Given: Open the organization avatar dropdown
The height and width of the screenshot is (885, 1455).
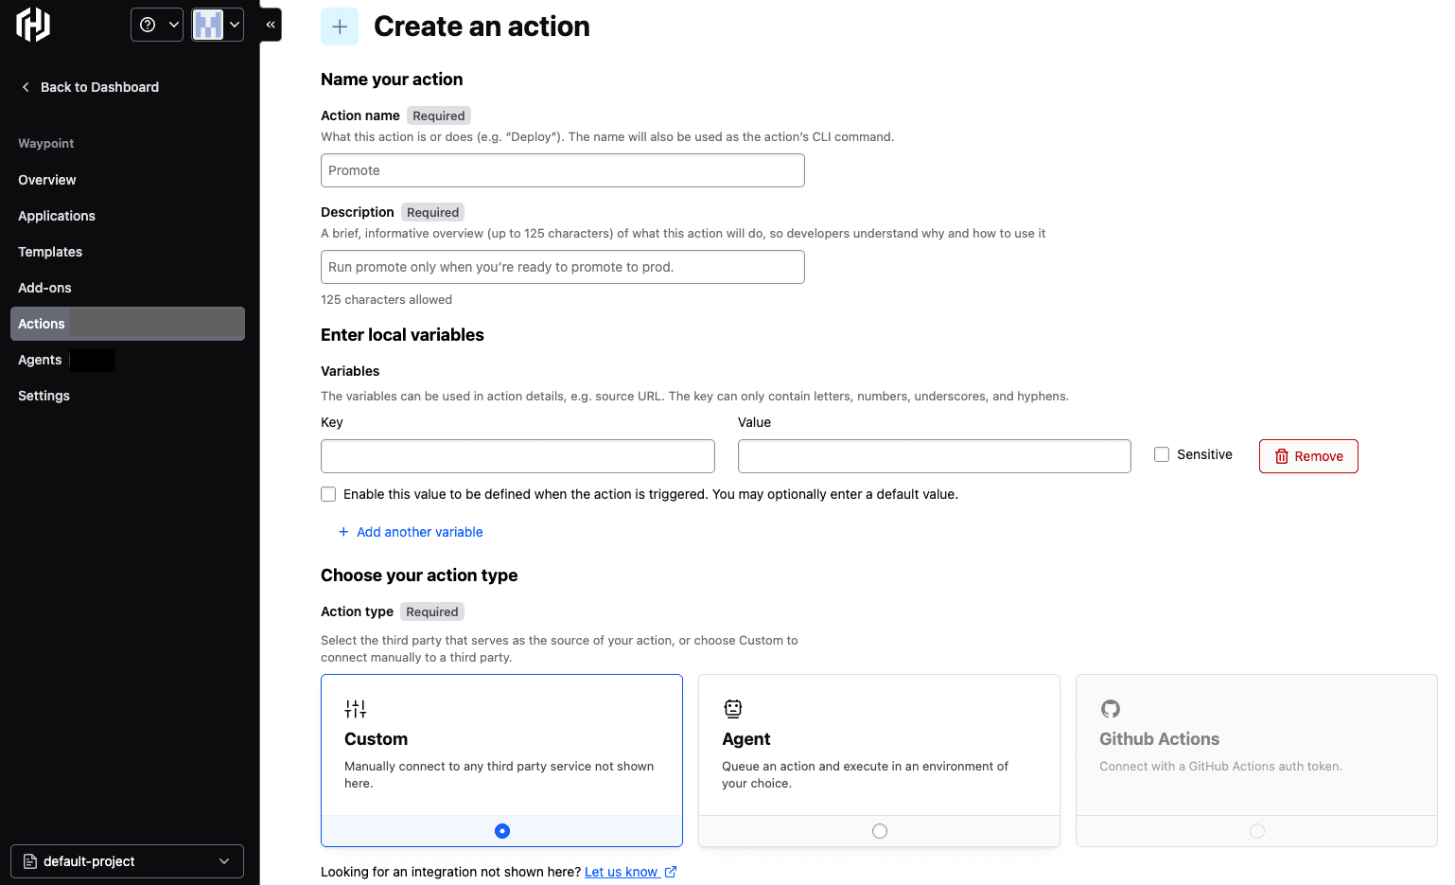Looking at the screenshot, I should coord(218,25).
